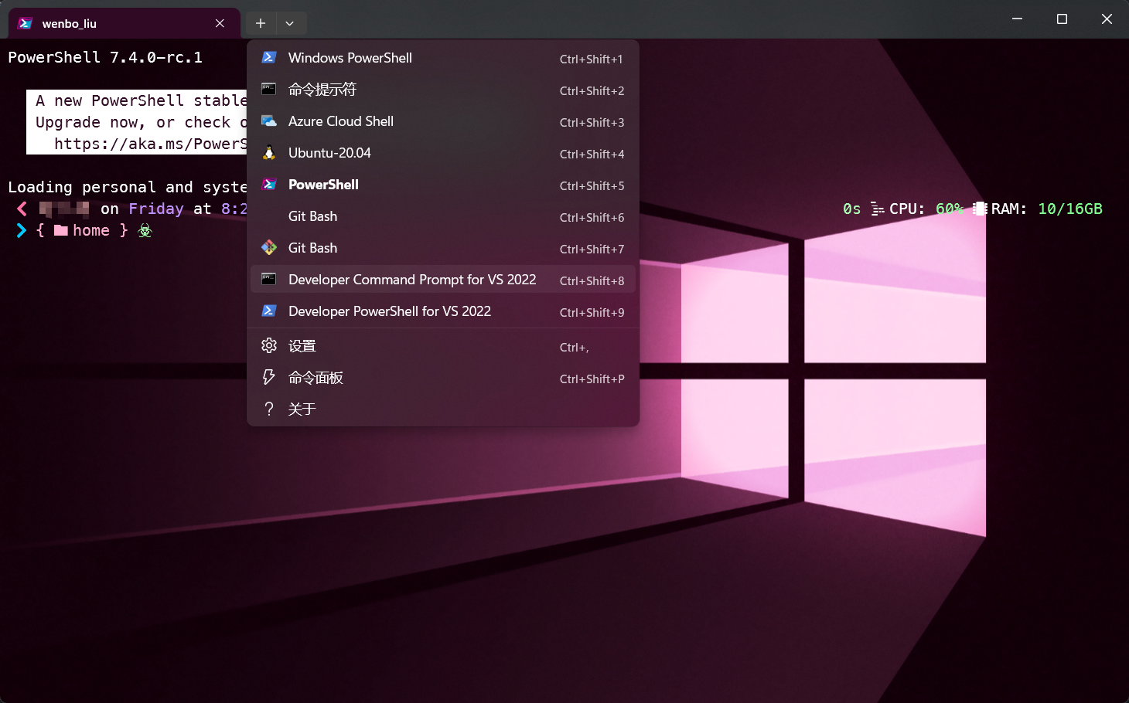Click the Developer PowerShell icon
1129x703 pixels.
pos(269,311)
